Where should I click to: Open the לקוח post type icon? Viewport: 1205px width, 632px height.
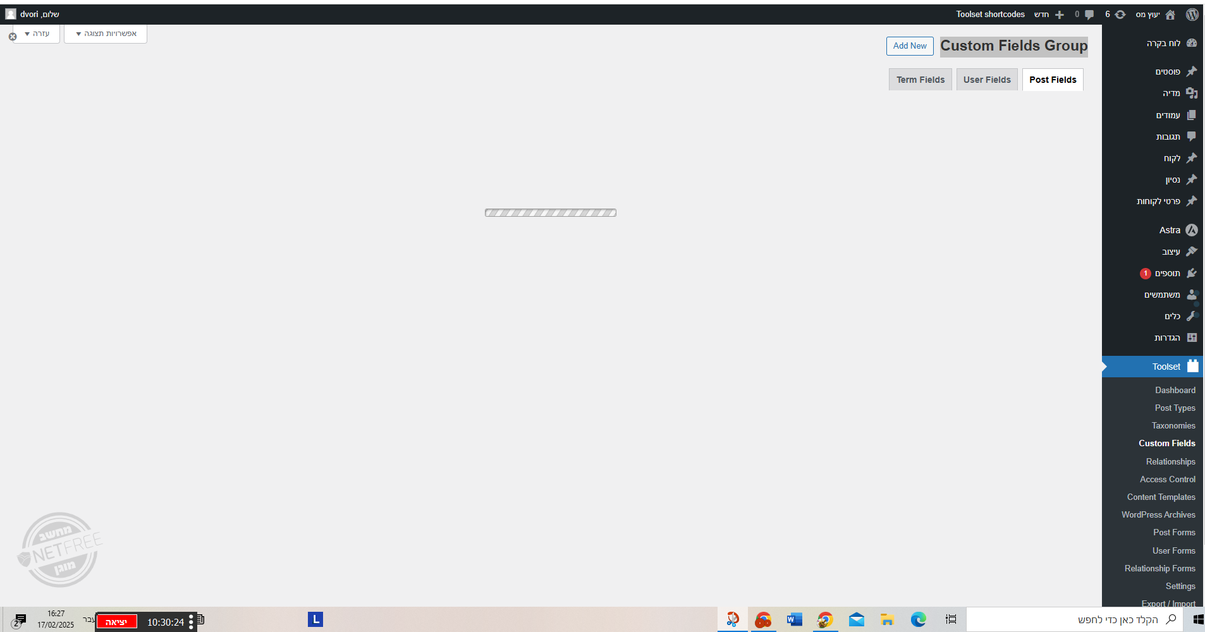coord(1192,158)
